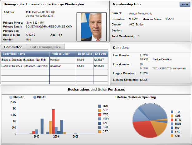Image resolution: width=192 pixels, height=145 pixels.
Task: Click TRN swatch in pie chart legend
Action: click(x=172, y=112)
